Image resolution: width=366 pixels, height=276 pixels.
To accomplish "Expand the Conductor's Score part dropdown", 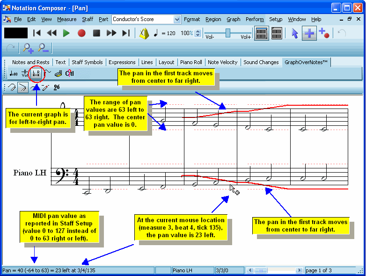I will point(177,19).
